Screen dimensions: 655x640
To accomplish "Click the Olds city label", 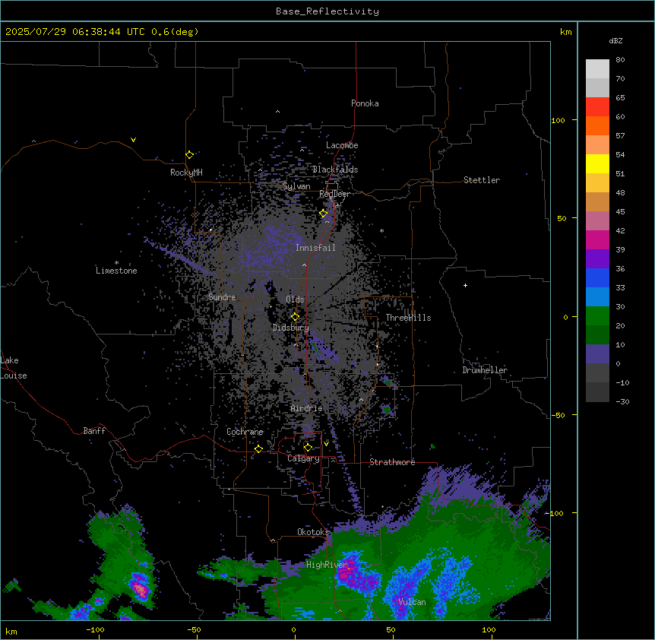I will 295,299.
